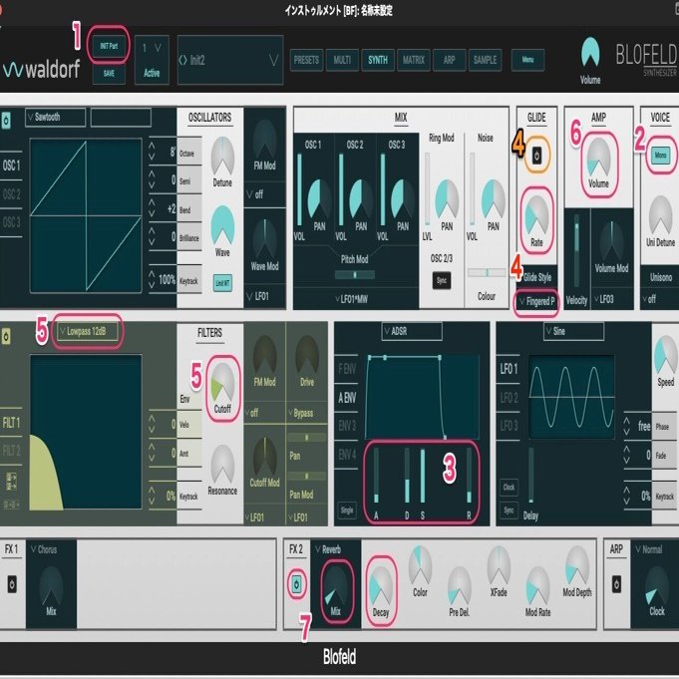Click the INIT Part button

109,46
